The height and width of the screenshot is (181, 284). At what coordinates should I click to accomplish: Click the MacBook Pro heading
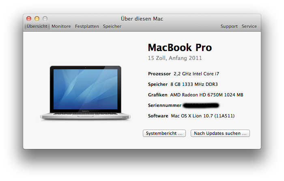(180, 47)
